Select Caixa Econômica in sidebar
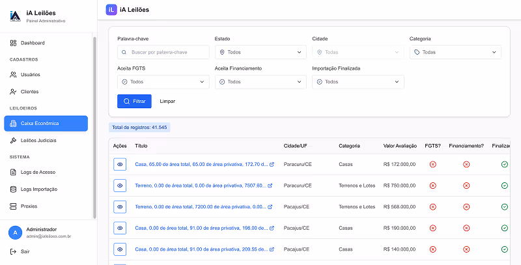The image size is (521, 265). 46,124
